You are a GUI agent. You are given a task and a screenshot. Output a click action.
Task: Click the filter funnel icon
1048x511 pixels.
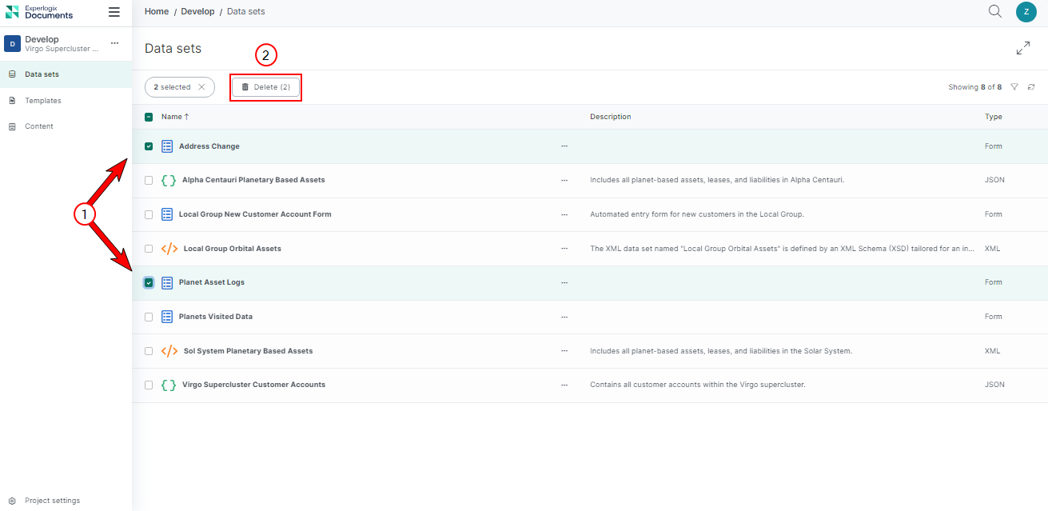pos(1014,87)
